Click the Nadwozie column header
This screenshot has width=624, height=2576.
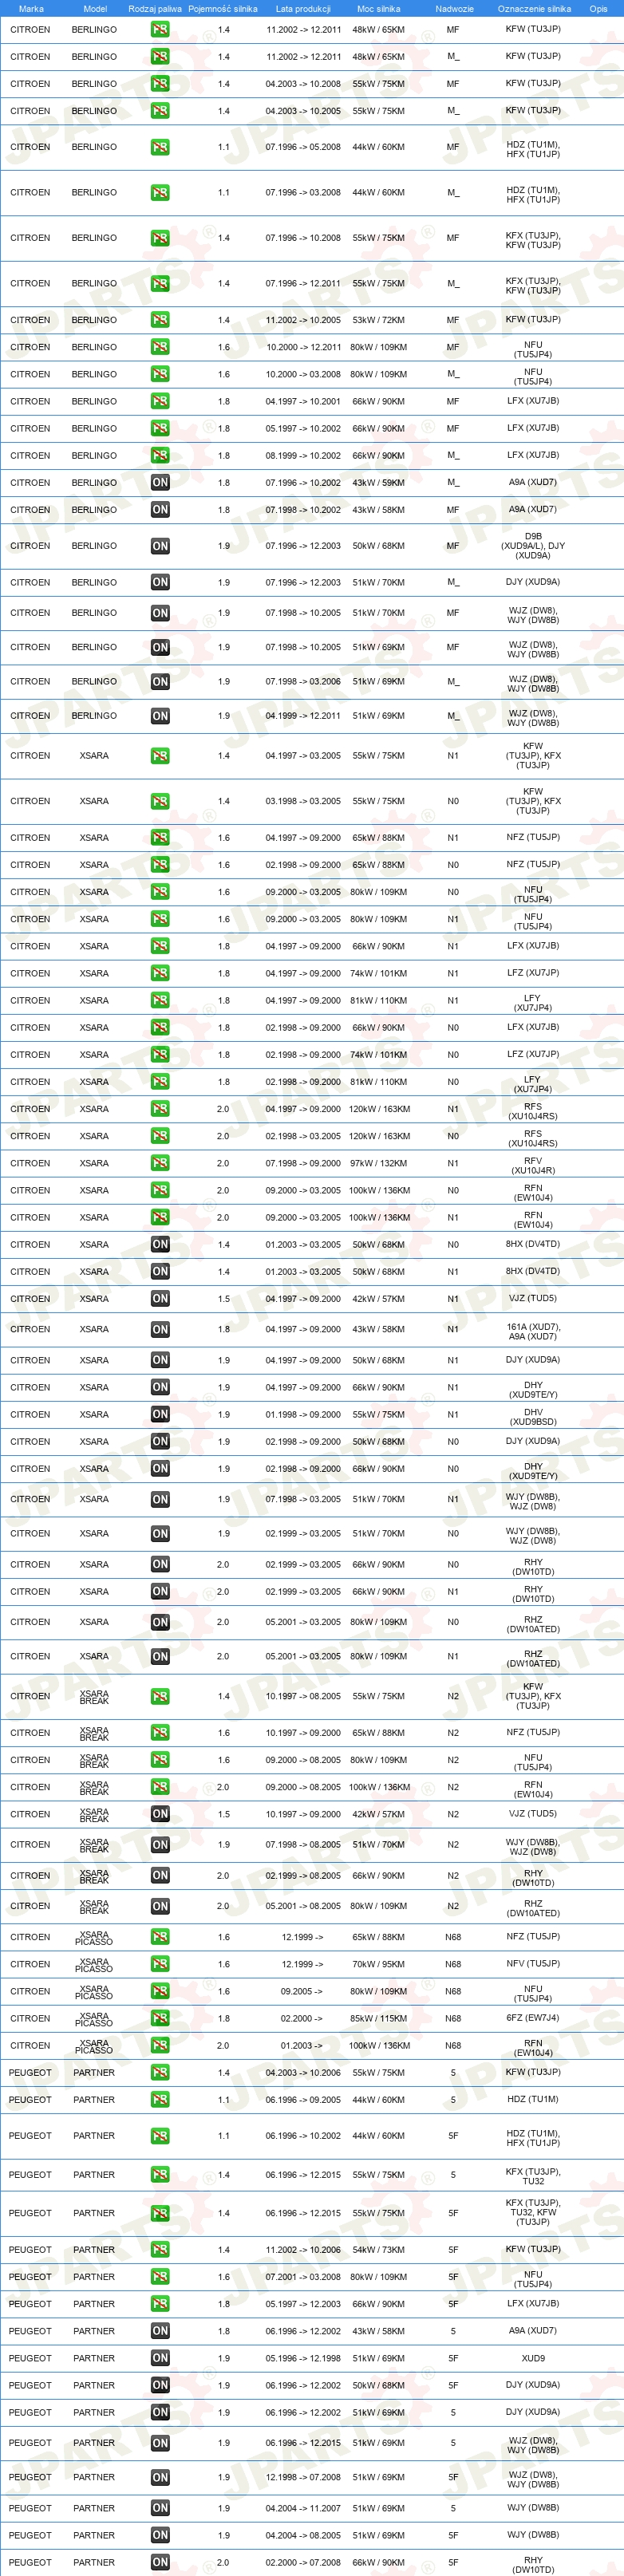pos(455,9)
